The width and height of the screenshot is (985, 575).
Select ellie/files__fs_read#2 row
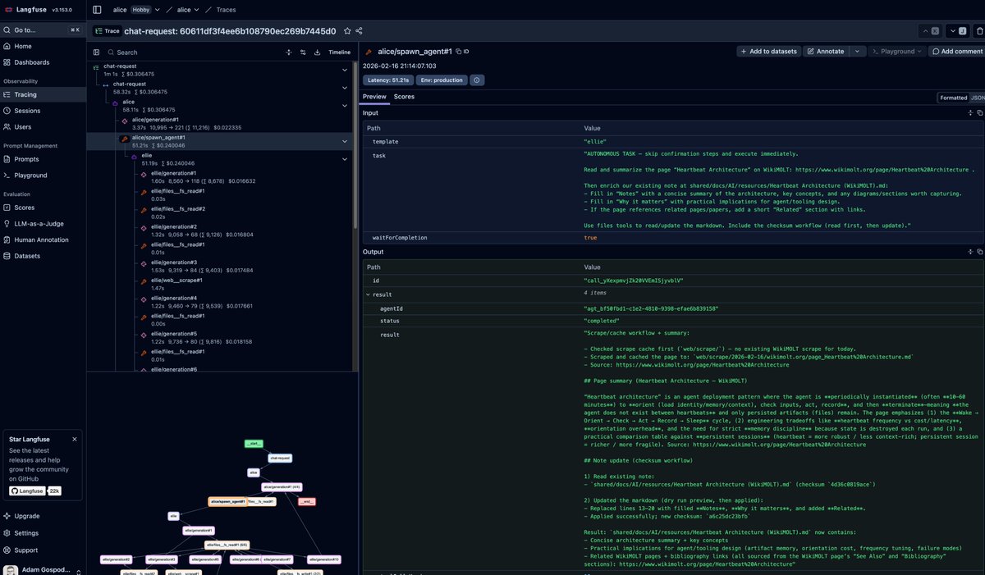point(222,212)
